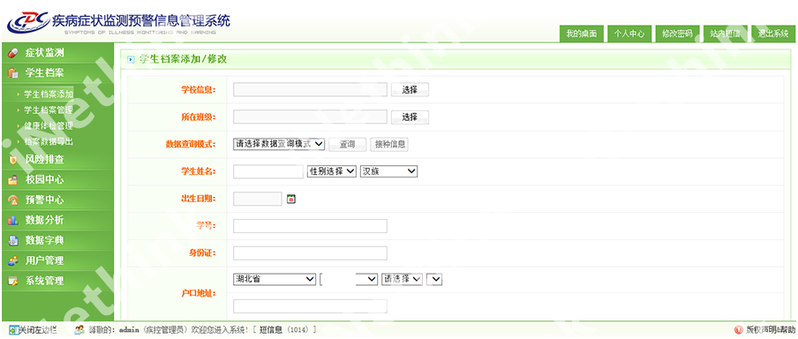798x339 pixels.
Task: Expand the 请选择 district dropdown
Action: 402,280
